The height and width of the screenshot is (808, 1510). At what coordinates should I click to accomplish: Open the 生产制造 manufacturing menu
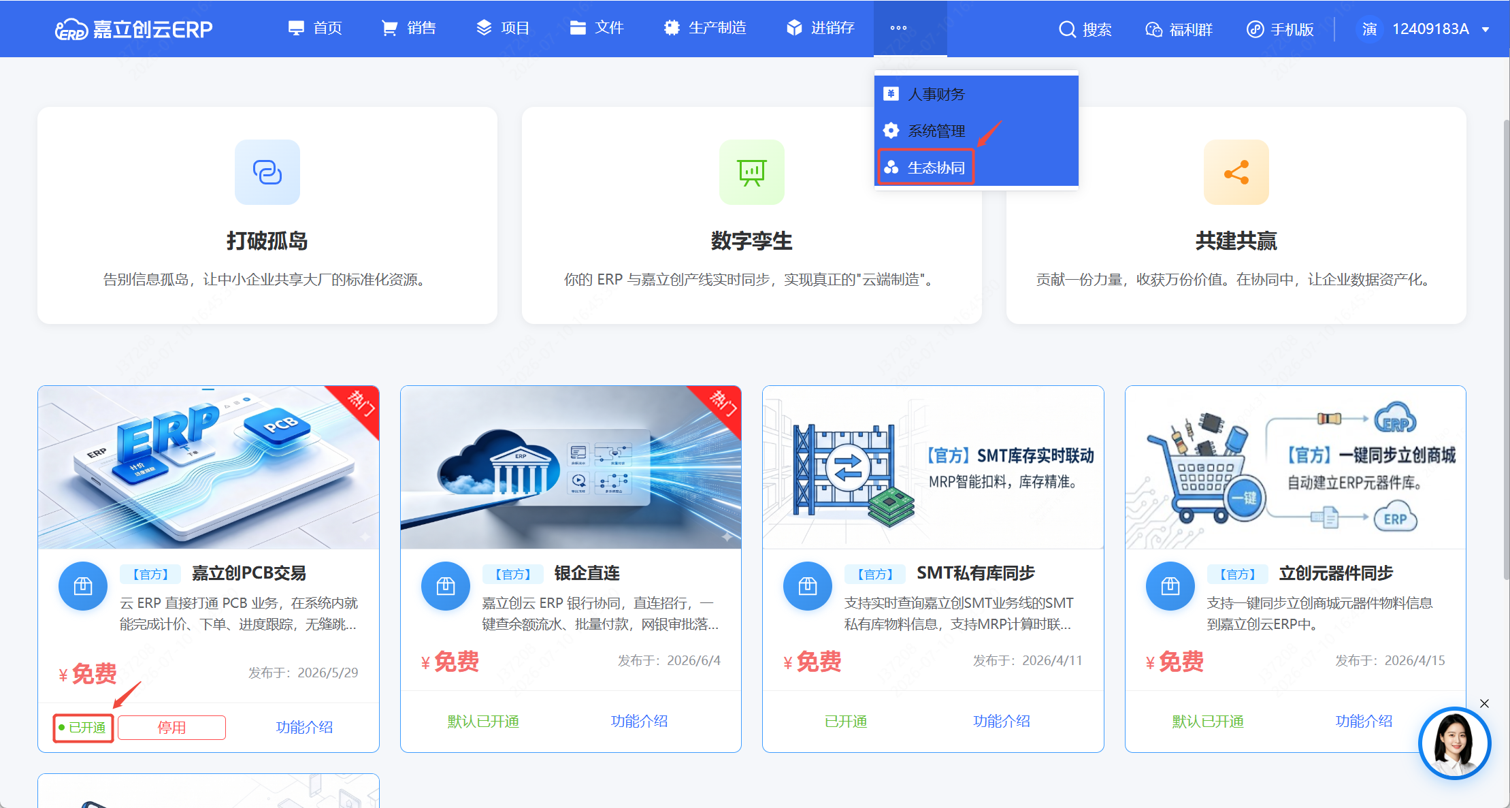coord(704,28)
